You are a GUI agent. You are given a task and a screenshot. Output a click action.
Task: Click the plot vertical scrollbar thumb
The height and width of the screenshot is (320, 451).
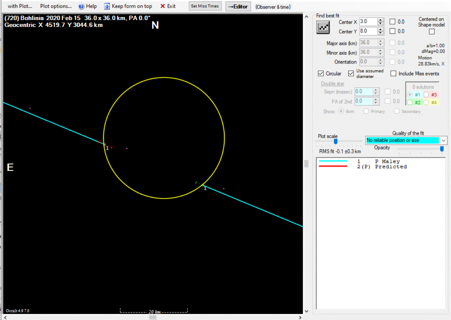pyautogui.click(x=306, y=163)
